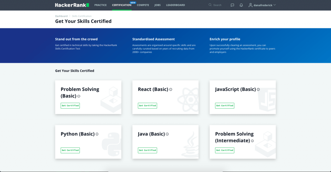Click the JavaScript (Basic) card title
This screenshot has height=172, width=331.
235,89
